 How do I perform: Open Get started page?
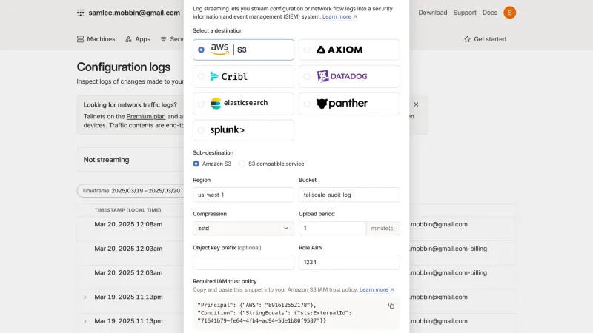tap(486, 39)
